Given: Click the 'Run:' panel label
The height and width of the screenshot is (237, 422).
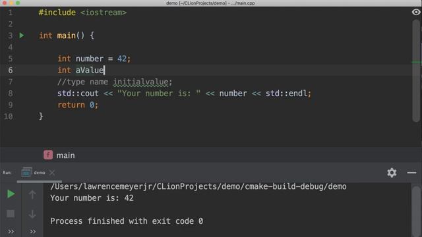Looking at the screenshot, I should point(7,172).
